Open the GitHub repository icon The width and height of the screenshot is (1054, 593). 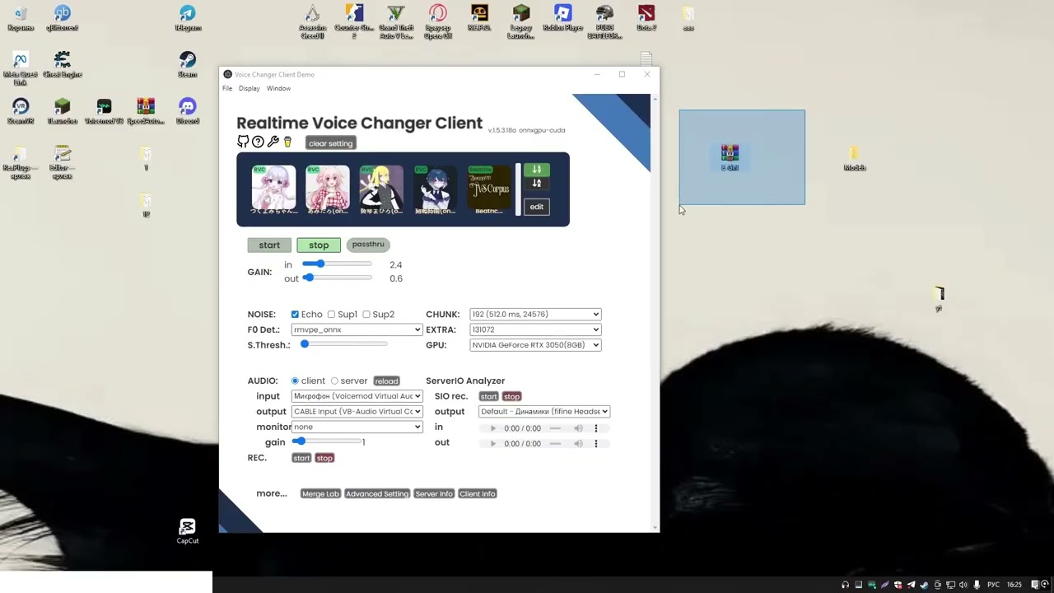pyautogui.click(x=243, y=142)
